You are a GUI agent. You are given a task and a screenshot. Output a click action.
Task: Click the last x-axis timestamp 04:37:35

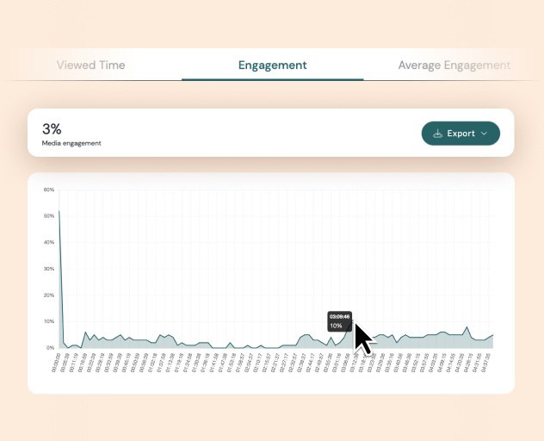pos(488,363)
